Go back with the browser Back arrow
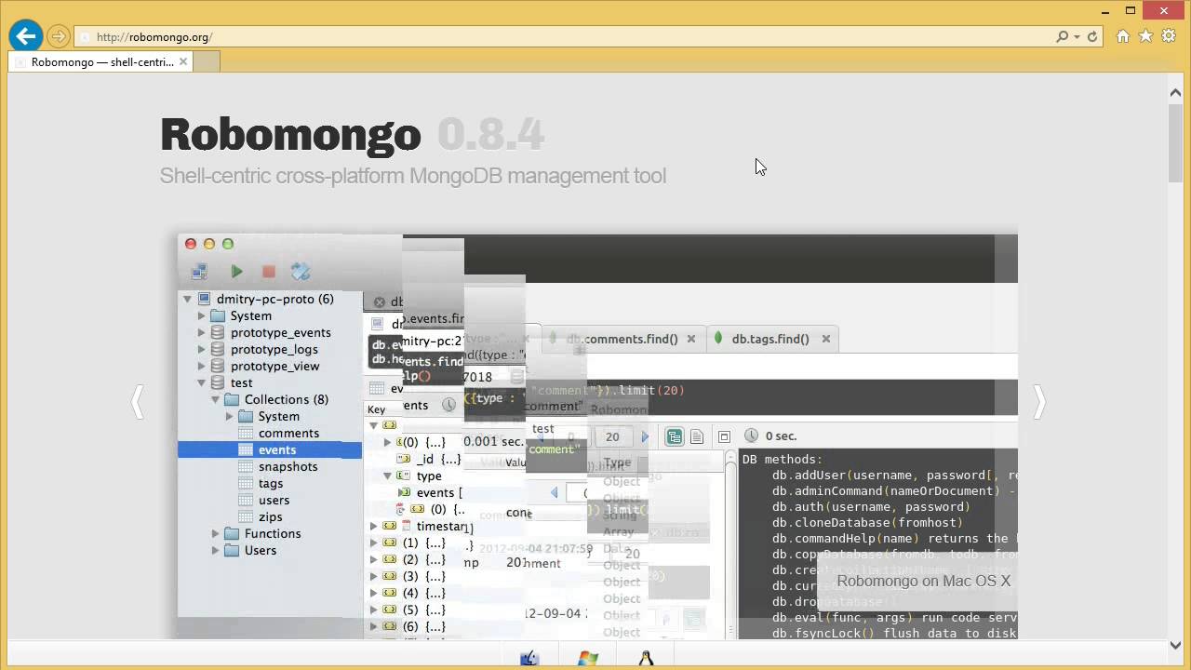This screenshot has width=1191, height=670. tap(26, 36)
